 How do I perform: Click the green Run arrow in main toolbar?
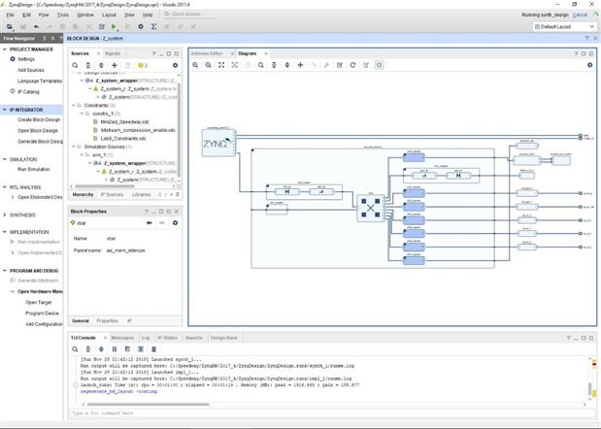116,27
